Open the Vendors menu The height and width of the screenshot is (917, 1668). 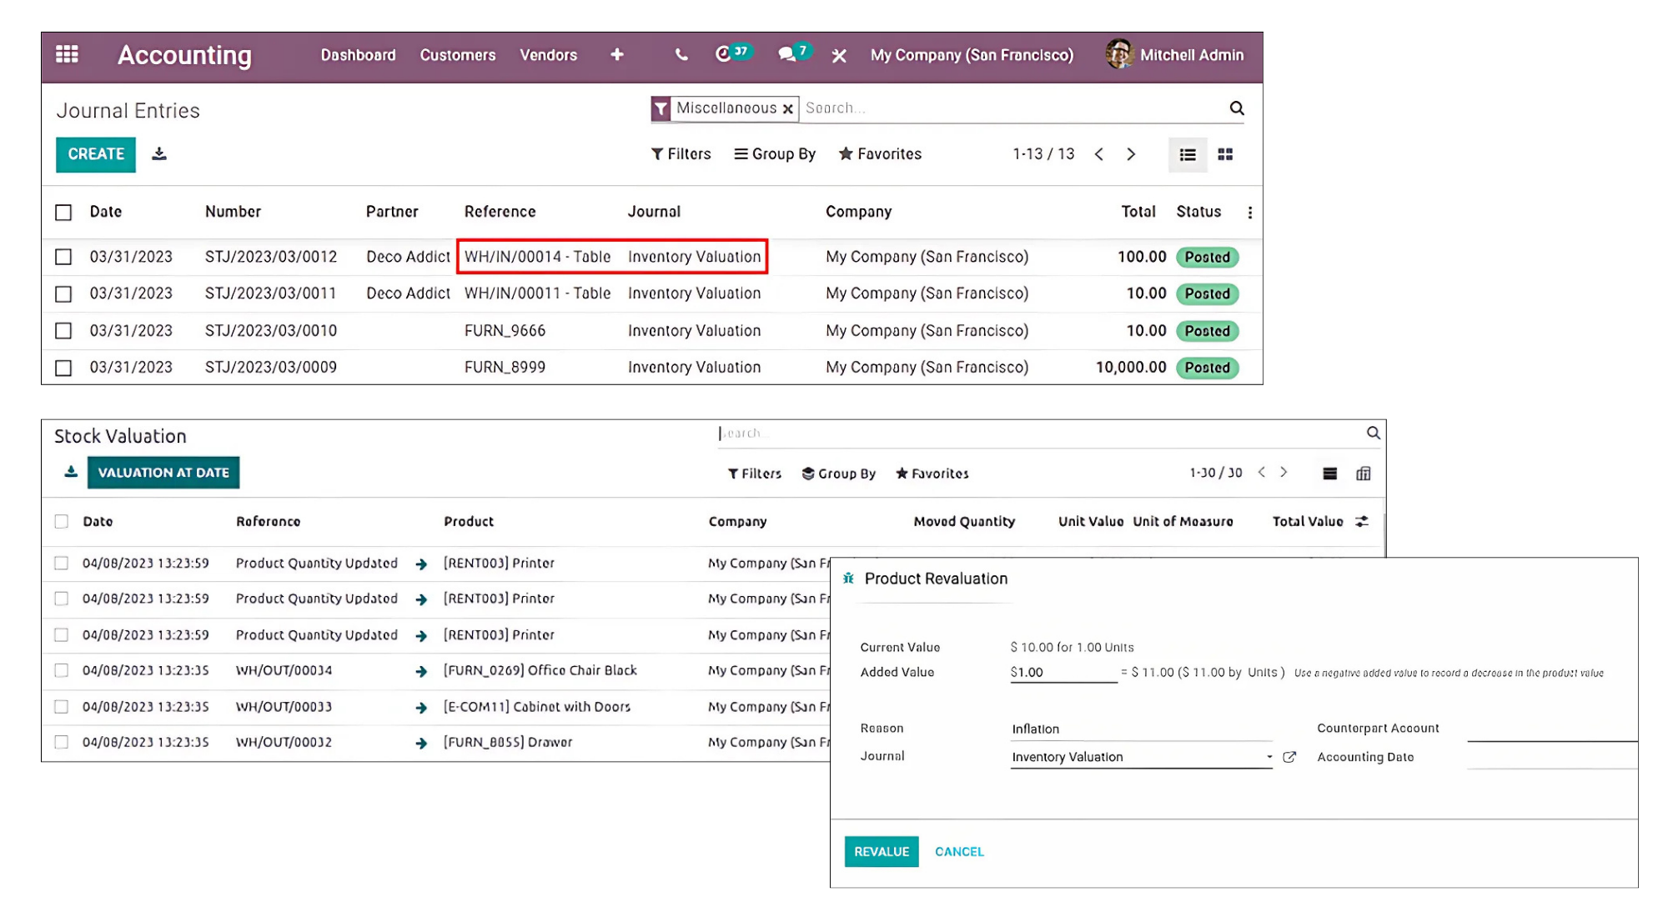coord(548,55)
